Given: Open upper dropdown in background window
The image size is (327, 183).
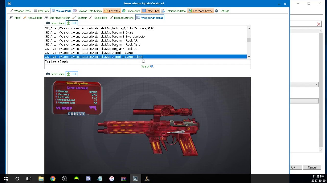Looking at the screenshot, I should [316, 84].
